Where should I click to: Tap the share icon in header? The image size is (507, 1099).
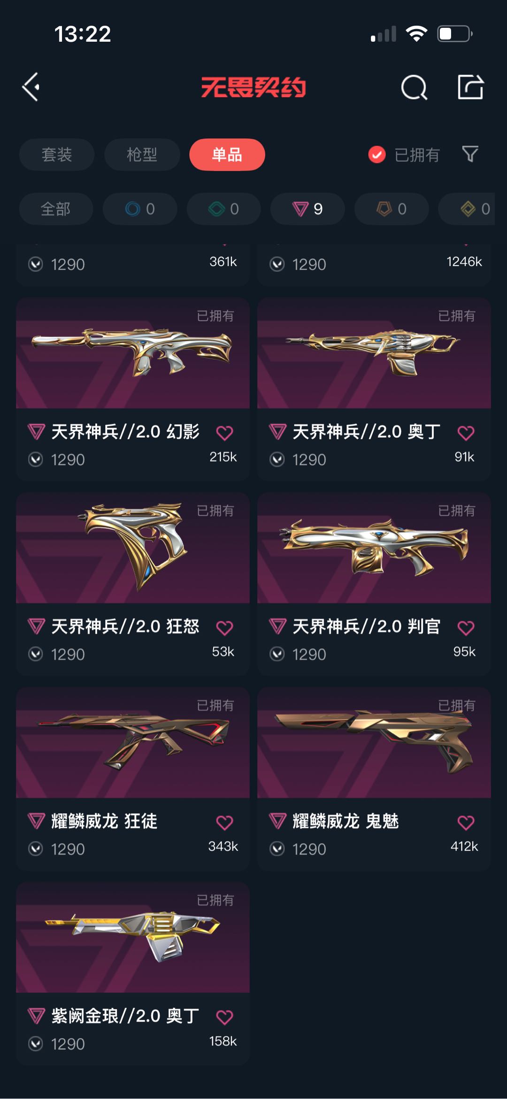point(470,87)
